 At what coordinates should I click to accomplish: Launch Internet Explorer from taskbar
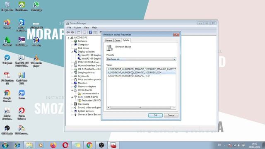[17, 145]
